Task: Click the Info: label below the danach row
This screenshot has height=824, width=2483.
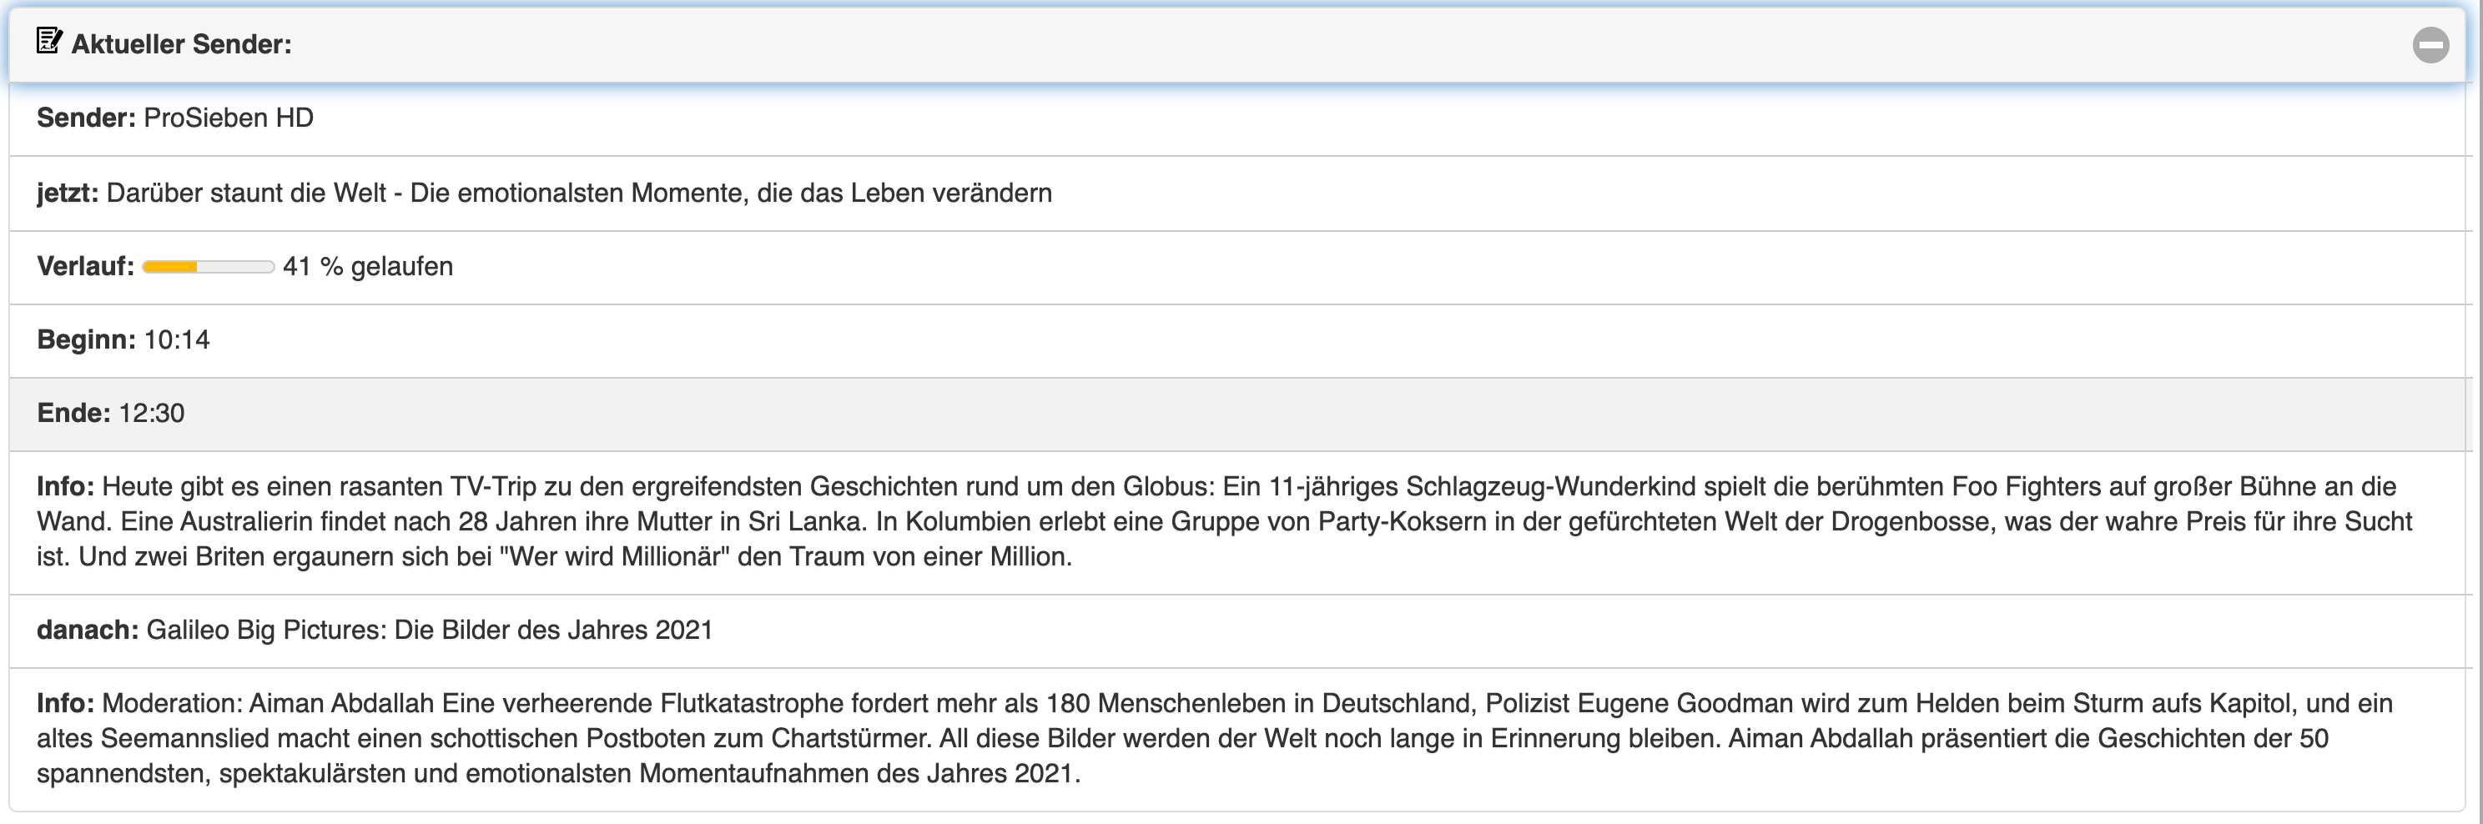Action: 66,702
